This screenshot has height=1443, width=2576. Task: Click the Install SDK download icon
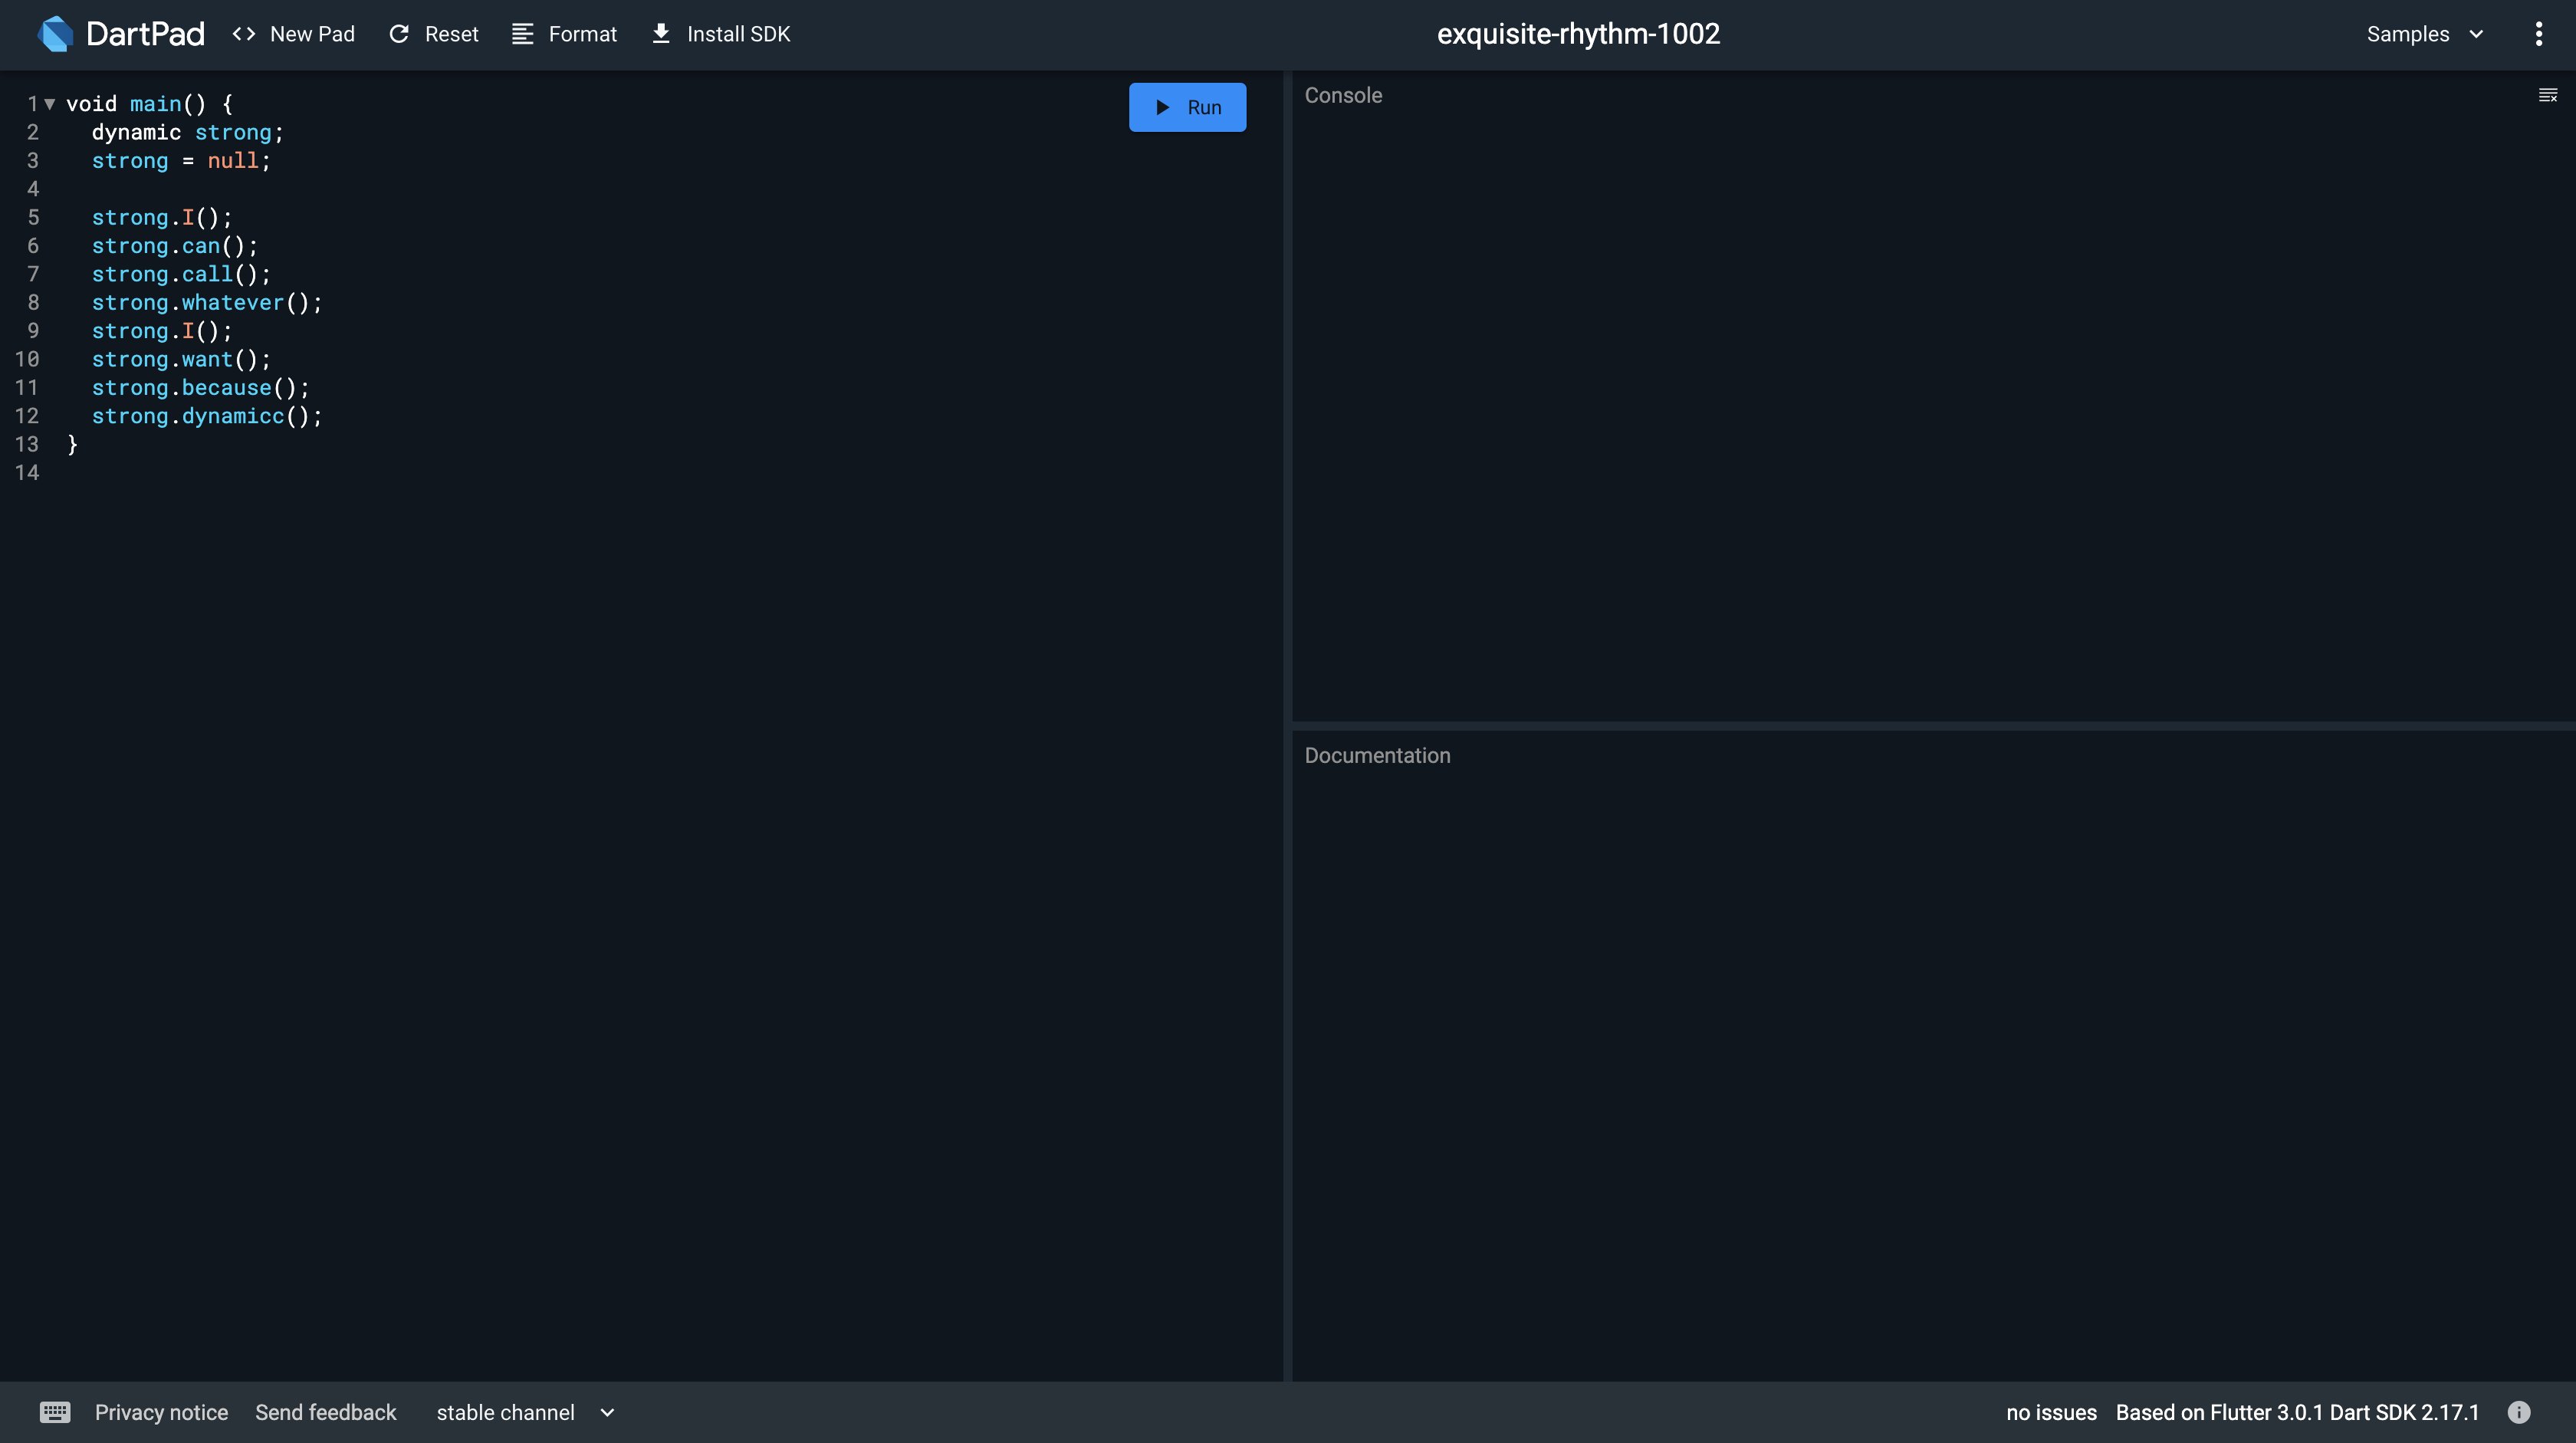click(x=661, y=34)
